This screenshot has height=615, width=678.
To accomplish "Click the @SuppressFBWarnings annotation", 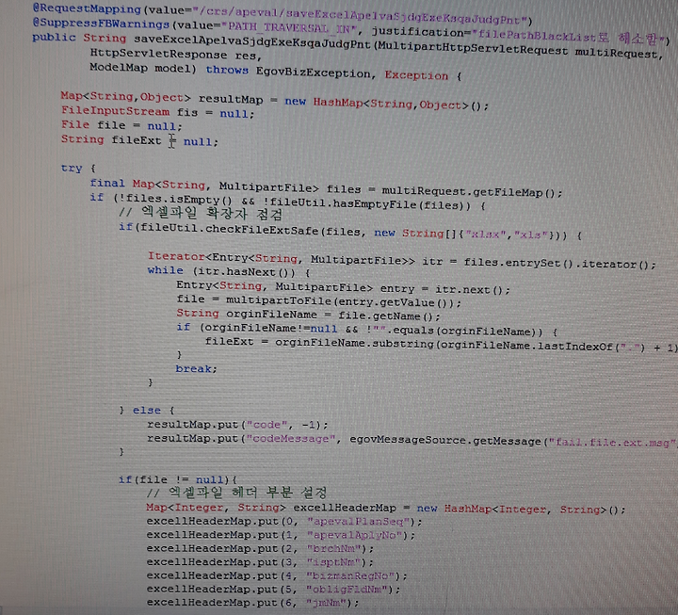I will point(101,23).
